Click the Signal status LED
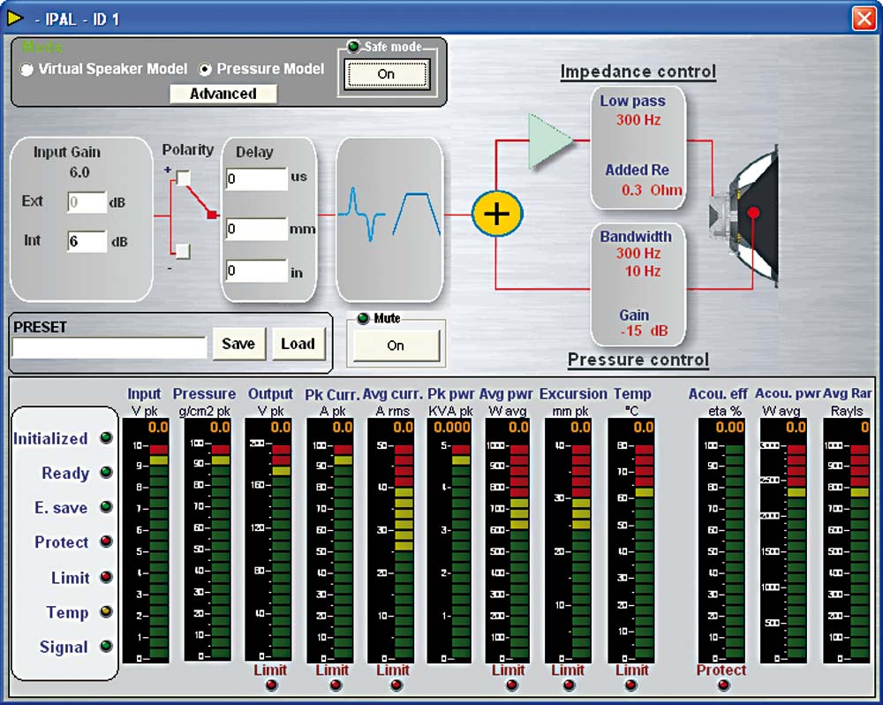The image size is (883, 705). click(x=106, y=646)
